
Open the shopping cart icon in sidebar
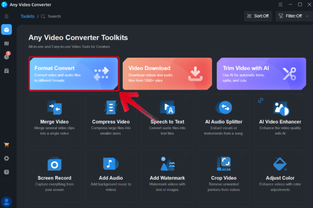(6, 145)
